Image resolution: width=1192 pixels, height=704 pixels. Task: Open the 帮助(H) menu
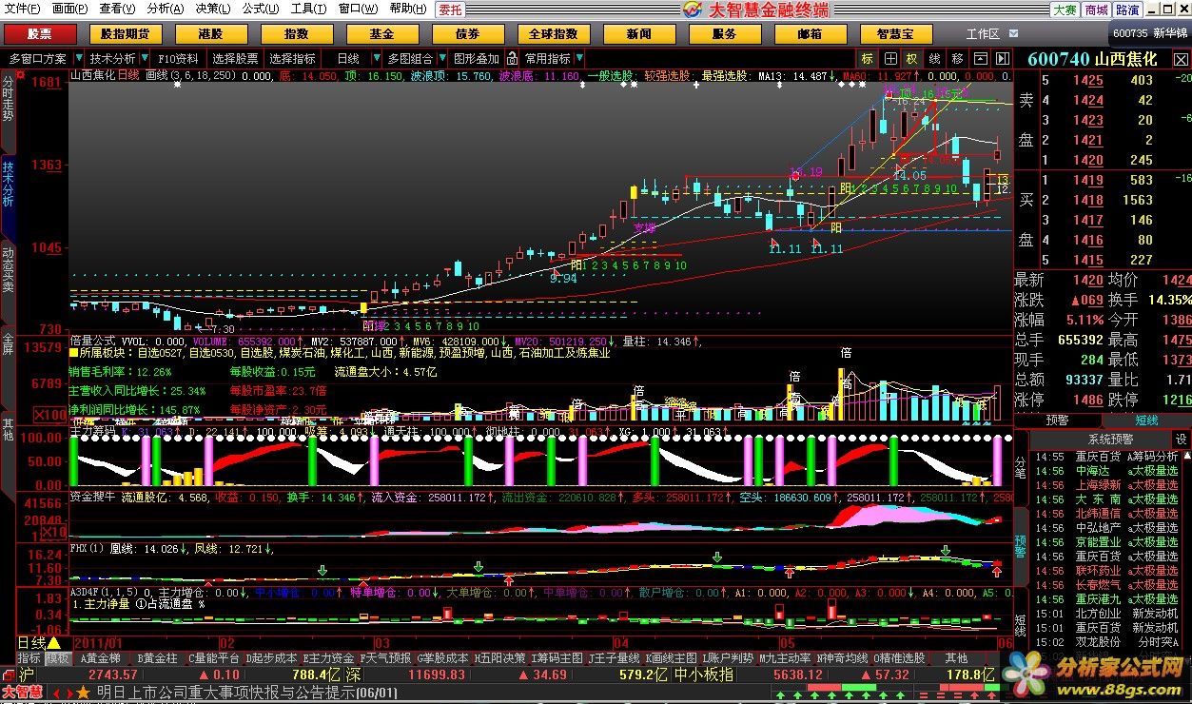click(407, 9)
